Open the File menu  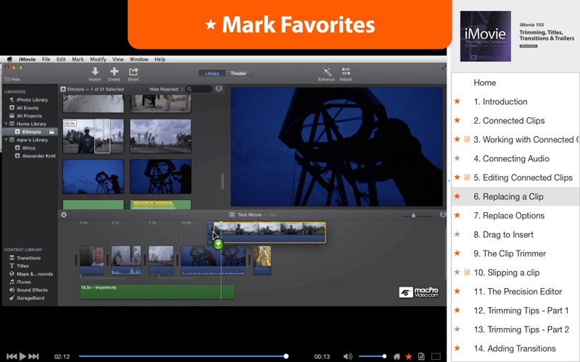(x=46, y=59)
